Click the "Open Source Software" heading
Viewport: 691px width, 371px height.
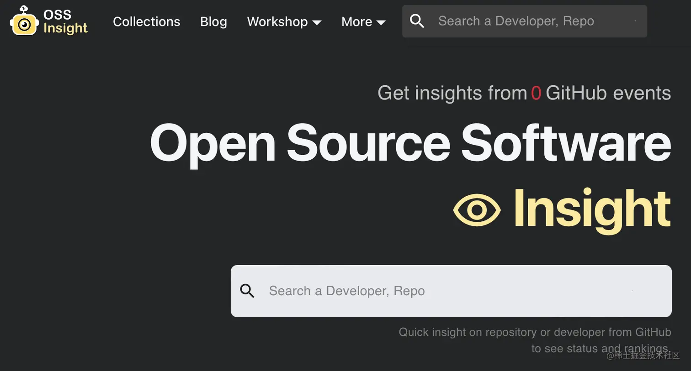click(x=410, y=143)
